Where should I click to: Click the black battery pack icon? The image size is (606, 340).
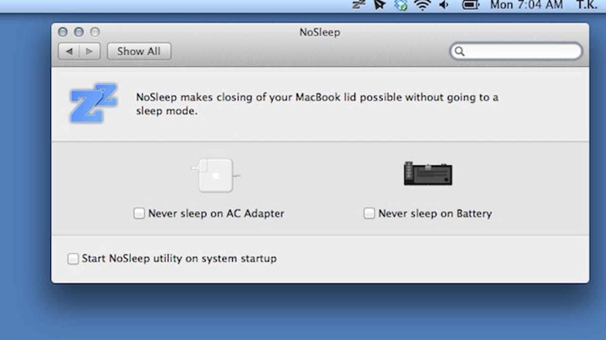tap(428, 173)
